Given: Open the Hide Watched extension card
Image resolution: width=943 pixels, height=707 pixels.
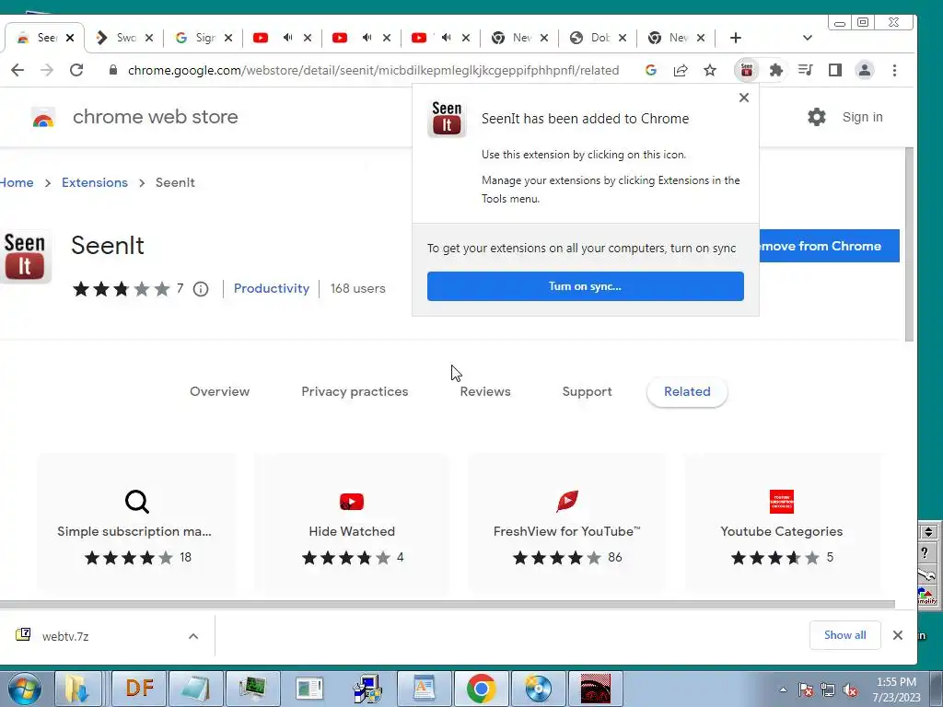Looking at the screenshot, I should click(351, 522).
